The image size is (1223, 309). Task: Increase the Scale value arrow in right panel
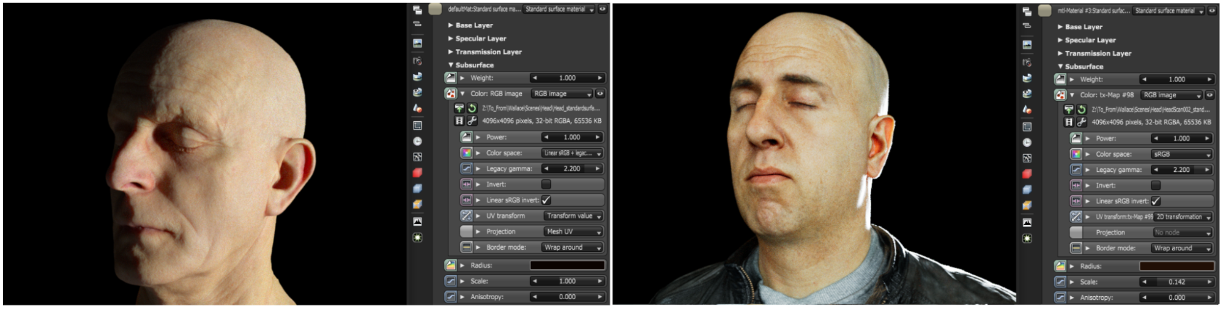(x=1209, y=282)
